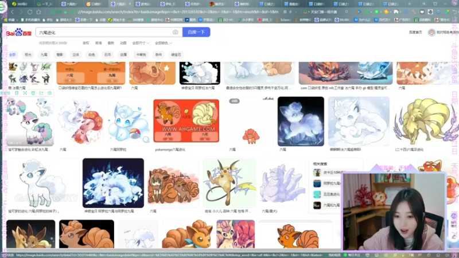Viewport: 459px width, 258px height.
Task: Toggle the 动图 filter
Action: tap(123, 43)
